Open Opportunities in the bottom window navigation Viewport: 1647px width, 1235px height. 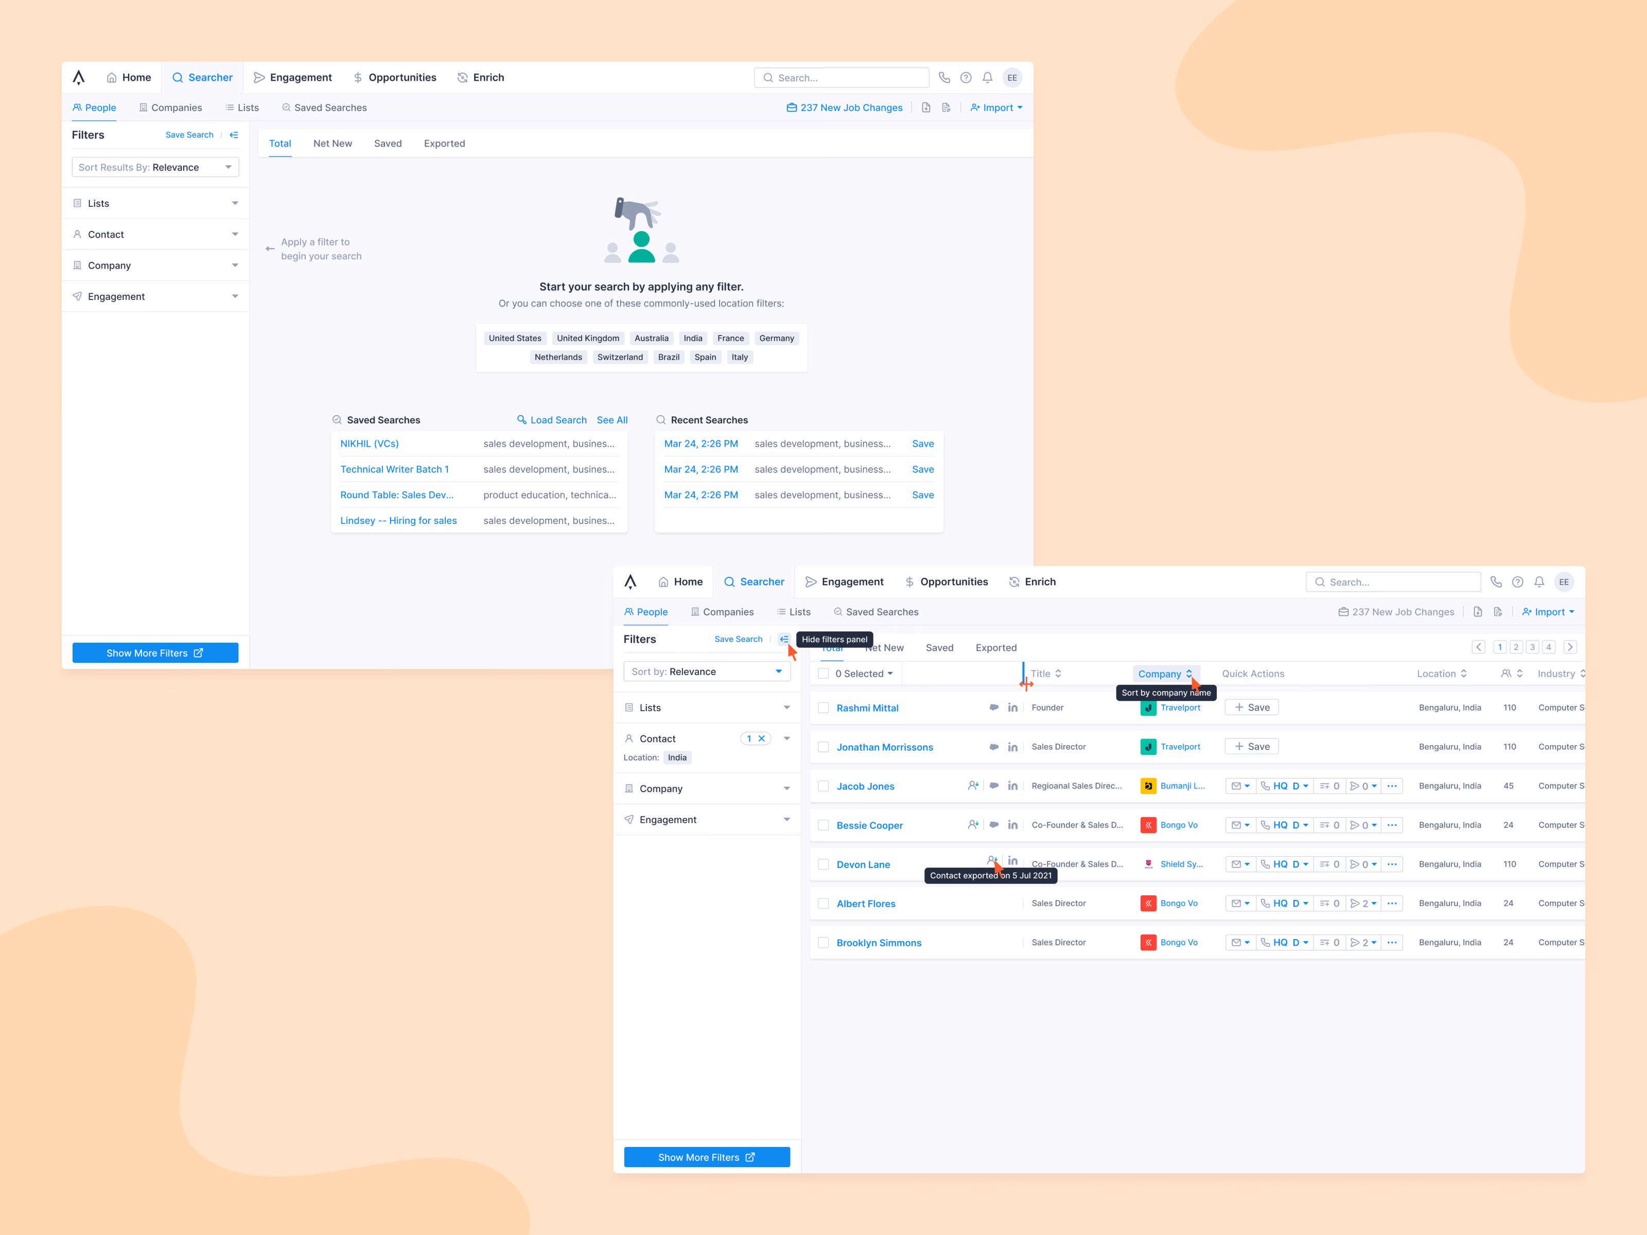pyautogui.click(x=947, y=581)
